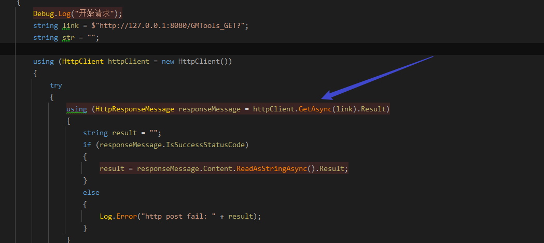
Task: Click the str variable declaration
Action: click(68, 37)
